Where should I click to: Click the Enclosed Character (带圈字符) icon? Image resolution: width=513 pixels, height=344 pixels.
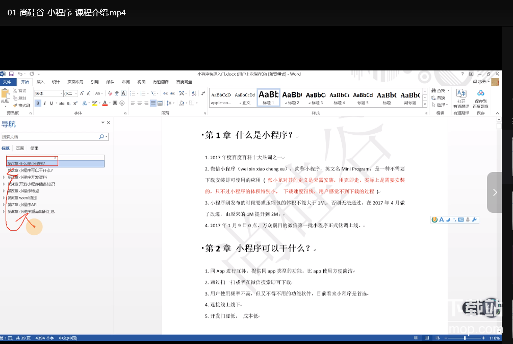[x=122, y=103]
